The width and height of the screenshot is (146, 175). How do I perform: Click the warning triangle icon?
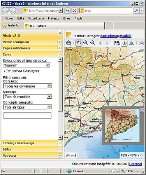click(x=131, y=43)
